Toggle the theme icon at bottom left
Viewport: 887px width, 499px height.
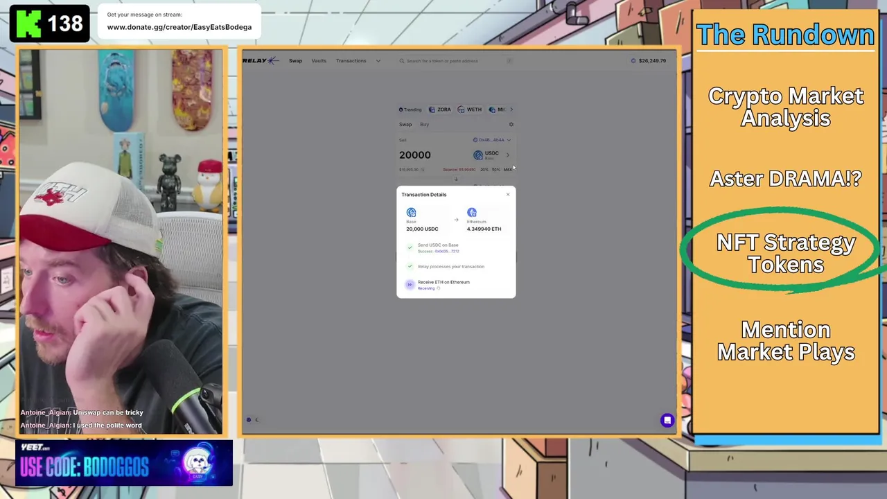(x=249, y=420)
